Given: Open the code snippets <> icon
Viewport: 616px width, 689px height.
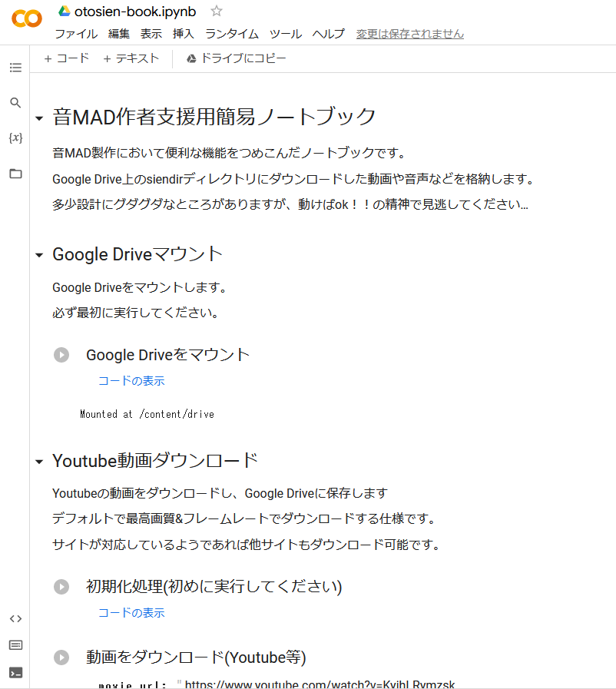Looking at the screenshot, I should pos(15,618).
